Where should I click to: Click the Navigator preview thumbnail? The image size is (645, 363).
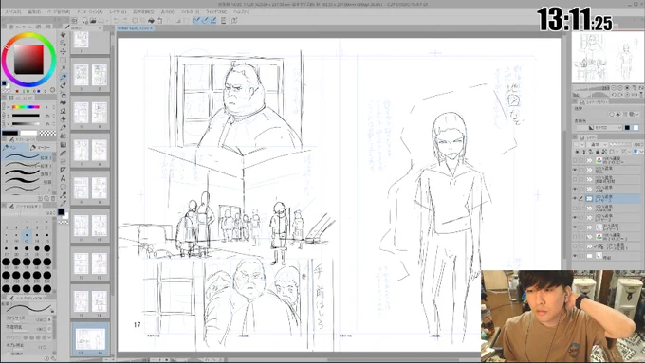608,57
